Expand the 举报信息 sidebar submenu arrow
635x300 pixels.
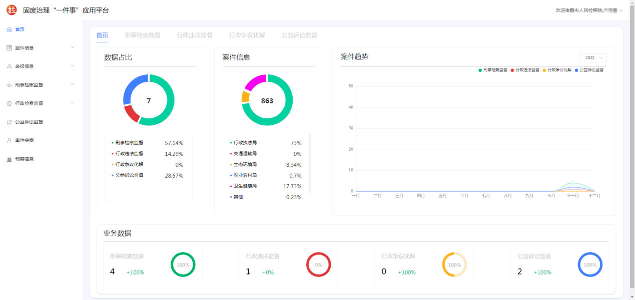[73, 66]
